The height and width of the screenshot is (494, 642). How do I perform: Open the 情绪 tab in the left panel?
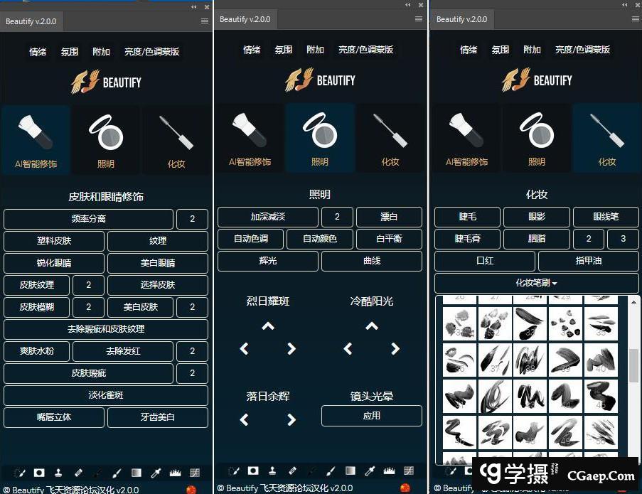[38, 52]
